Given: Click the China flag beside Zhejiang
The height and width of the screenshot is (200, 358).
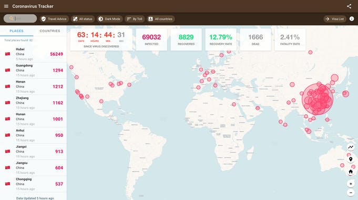Looking at the screenshot, I should pyautogui.click(x=7, y=103).
